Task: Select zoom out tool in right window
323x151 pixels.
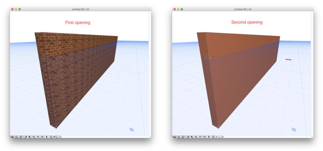Action: (x=196, y=137)
